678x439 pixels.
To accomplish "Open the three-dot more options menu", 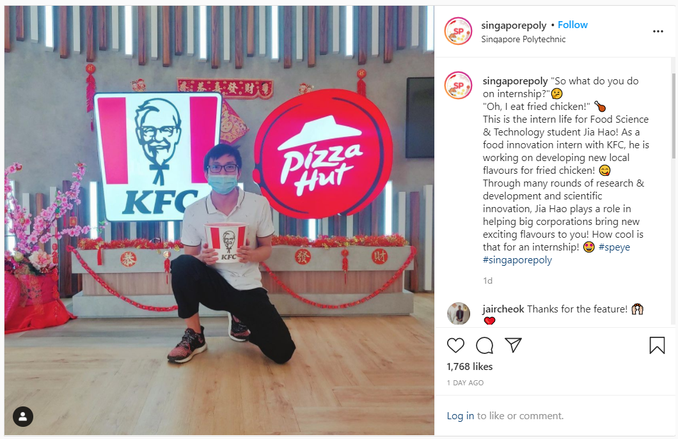I will 658,31.
